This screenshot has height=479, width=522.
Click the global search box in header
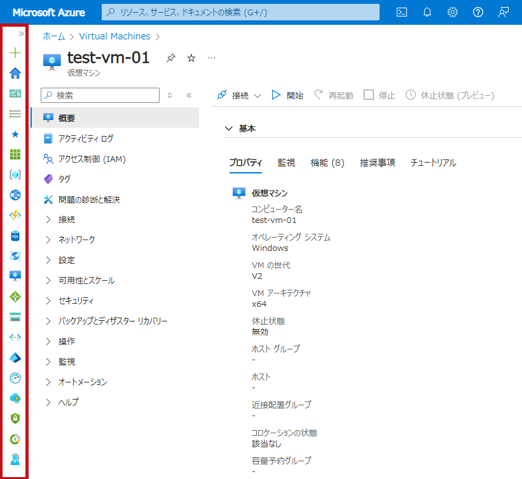coord(240,12)
